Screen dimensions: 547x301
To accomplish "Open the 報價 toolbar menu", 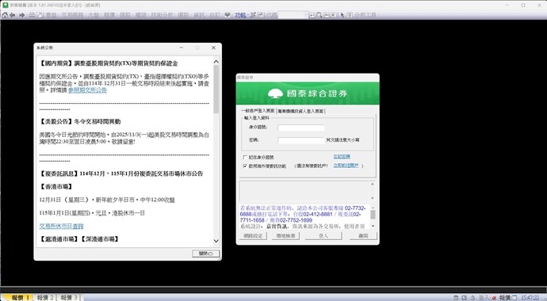I will (x=109, y=15).
